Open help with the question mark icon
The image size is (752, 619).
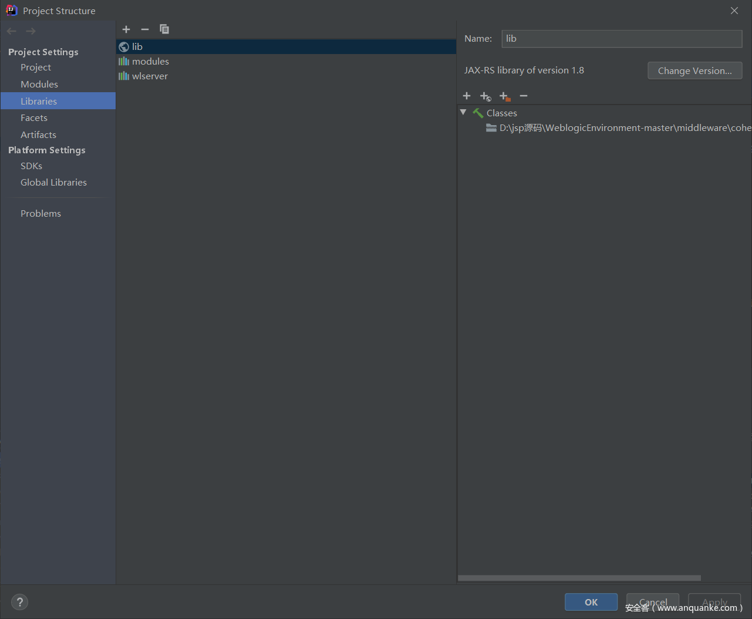coord(19,602)
